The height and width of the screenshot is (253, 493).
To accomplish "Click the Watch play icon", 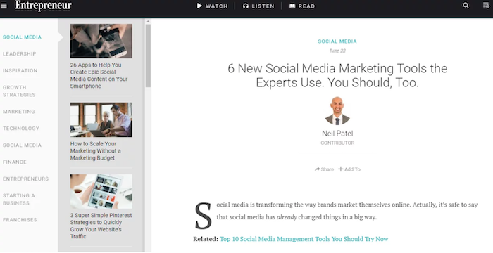I will [199, 6].
